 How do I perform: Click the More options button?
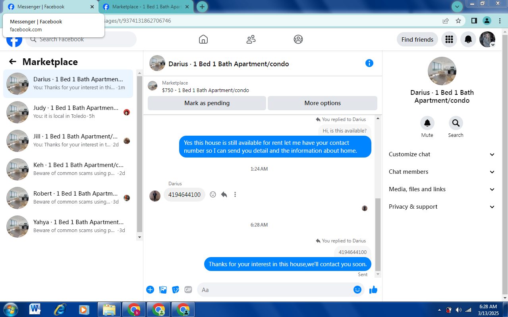pos(323,103)
